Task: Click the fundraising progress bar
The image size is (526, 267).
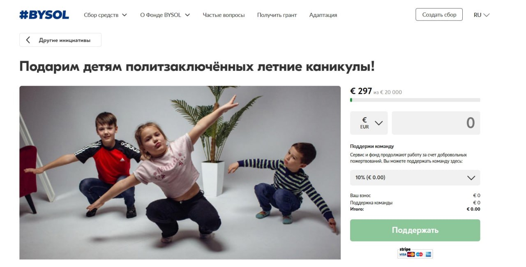Action: coord(415,100)
